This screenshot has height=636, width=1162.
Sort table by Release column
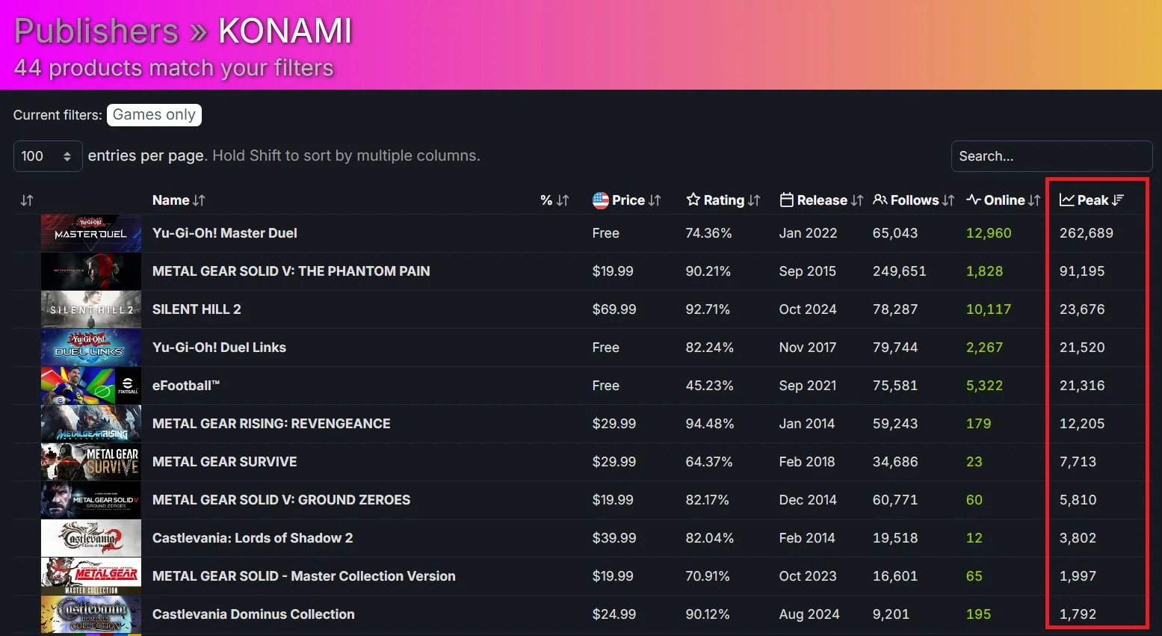click(x=821, y=200)
